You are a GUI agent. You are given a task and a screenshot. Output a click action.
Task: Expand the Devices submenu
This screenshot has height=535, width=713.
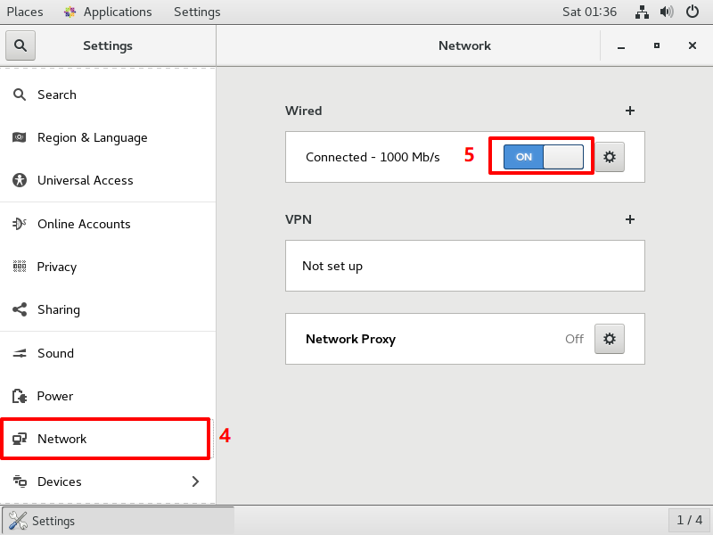[x=195, y=481]
